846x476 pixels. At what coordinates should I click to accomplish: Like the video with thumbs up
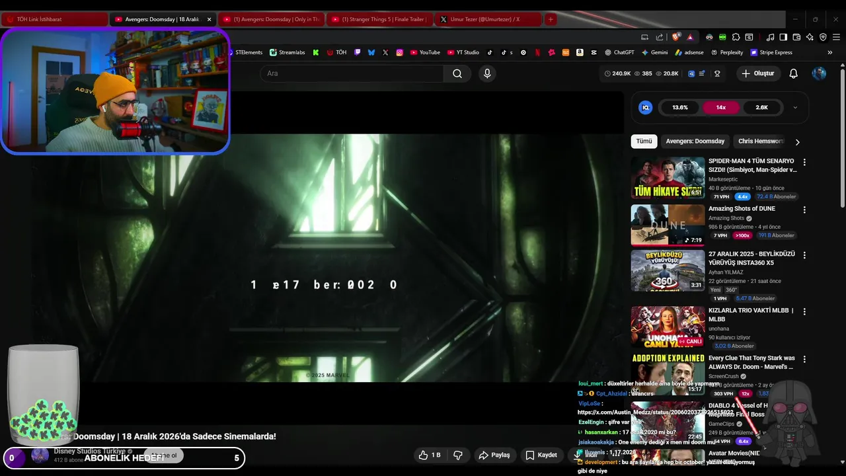click(429, 455)
